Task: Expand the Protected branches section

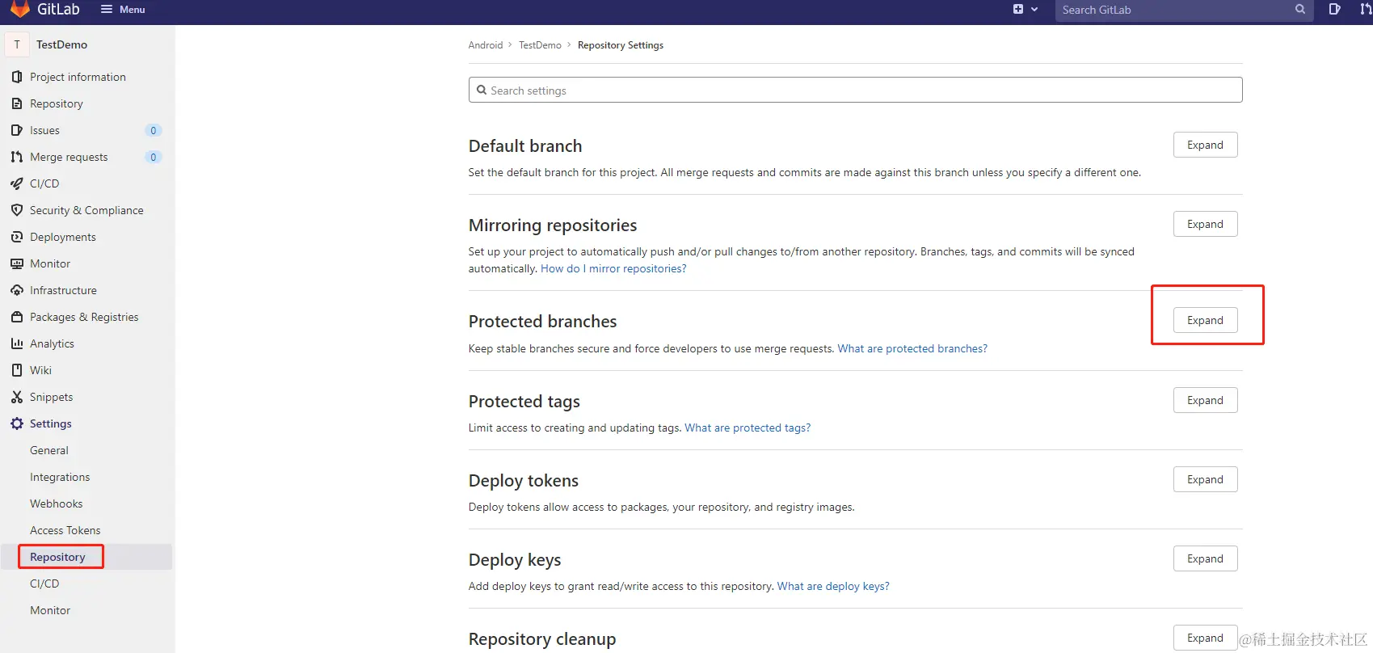Action: pos(1205,321)
